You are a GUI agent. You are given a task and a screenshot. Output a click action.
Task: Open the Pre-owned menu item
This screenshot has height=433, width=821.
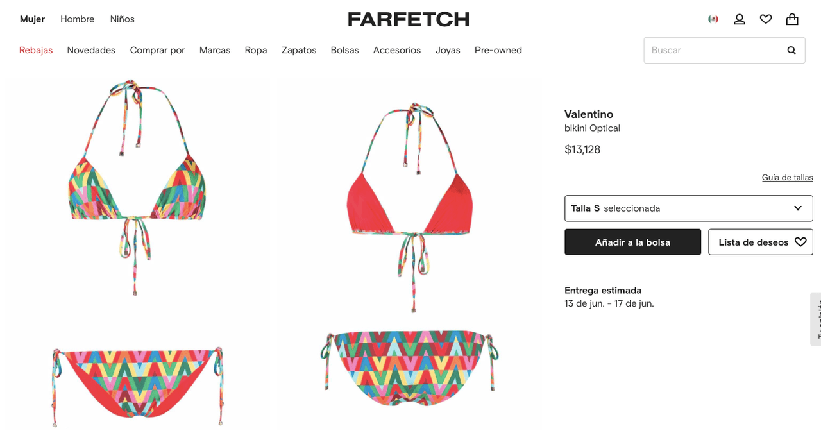tap(498, 50)
